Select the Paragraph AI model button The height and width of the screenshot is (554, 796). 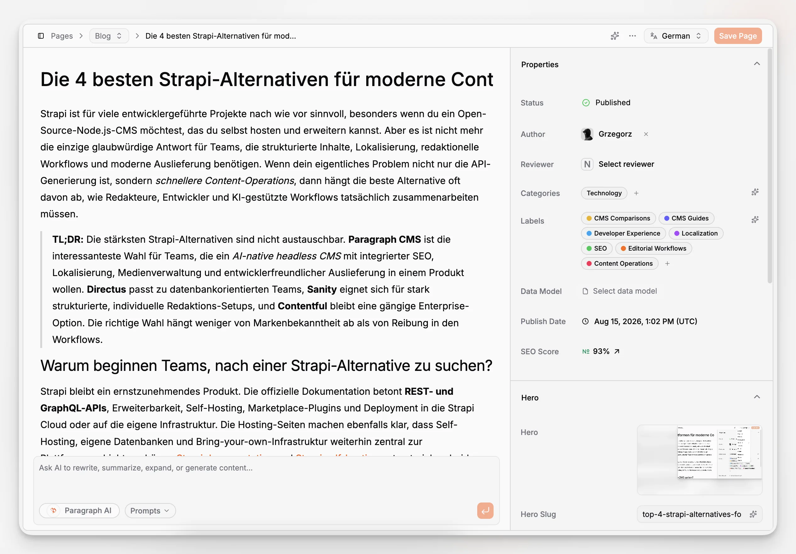click(80, 511)
